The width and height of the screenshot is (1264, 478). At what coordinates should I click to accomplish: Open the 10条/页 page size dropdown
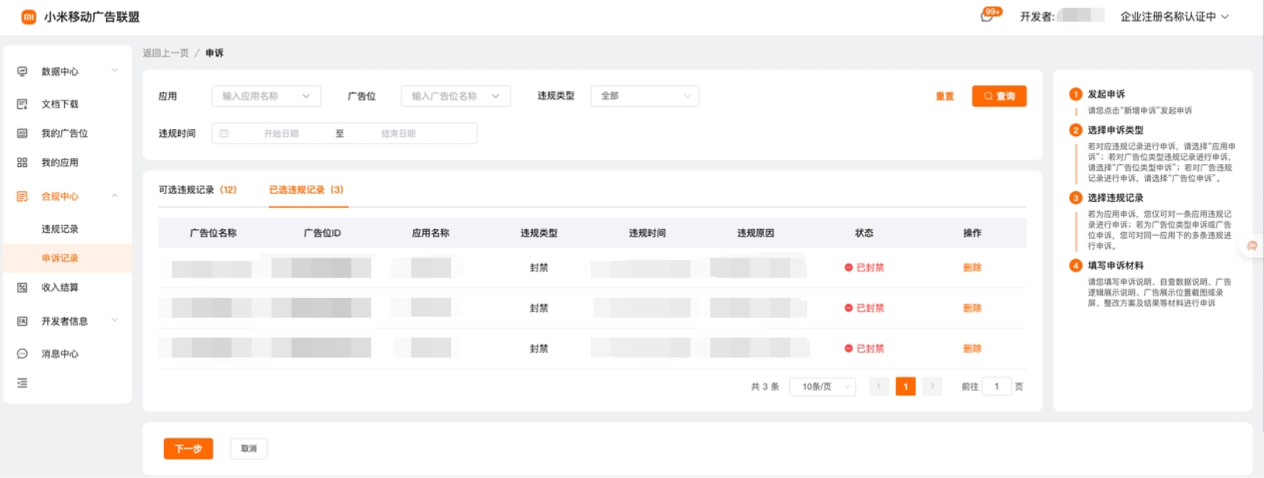point(822,387)
